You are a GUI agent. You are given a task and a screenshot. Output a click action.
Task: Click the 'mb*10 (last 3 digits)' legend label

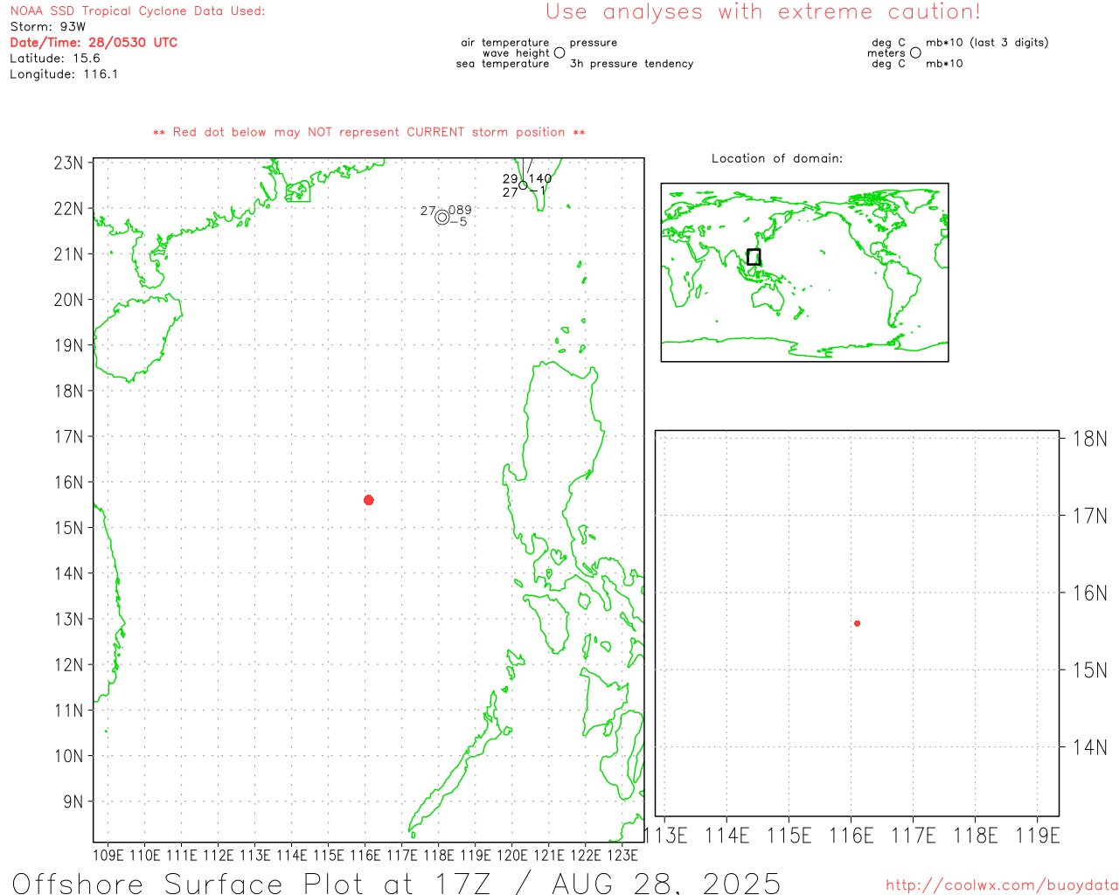point(987,42)
